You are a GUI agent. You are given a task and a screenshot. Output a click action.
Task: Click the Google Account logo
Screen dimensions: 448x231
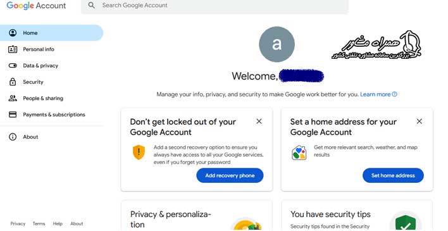(36, 6)
